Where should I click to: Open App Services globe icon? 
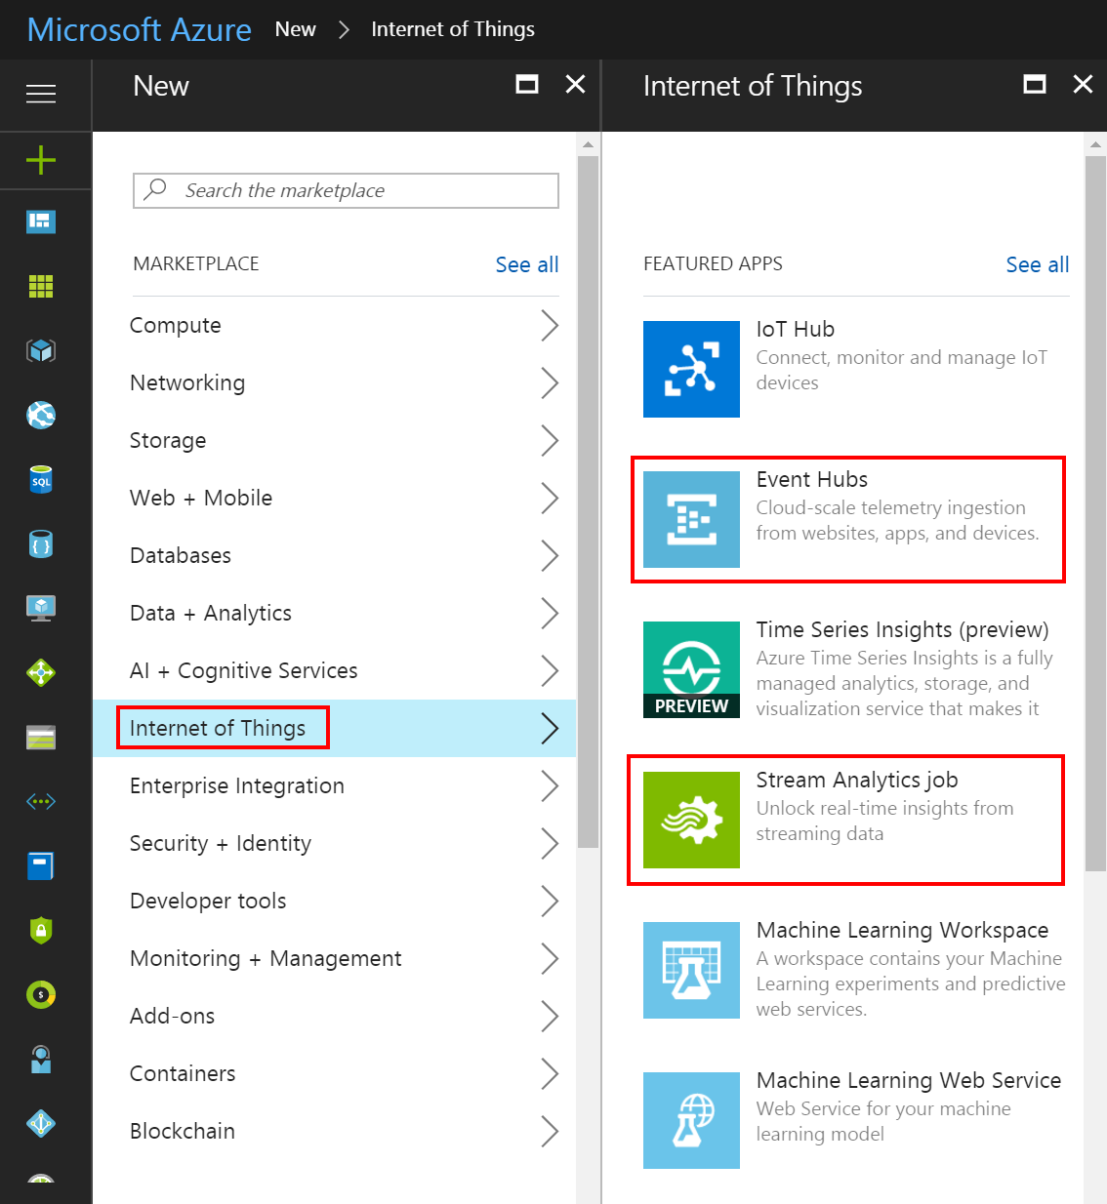coord(41,415)
